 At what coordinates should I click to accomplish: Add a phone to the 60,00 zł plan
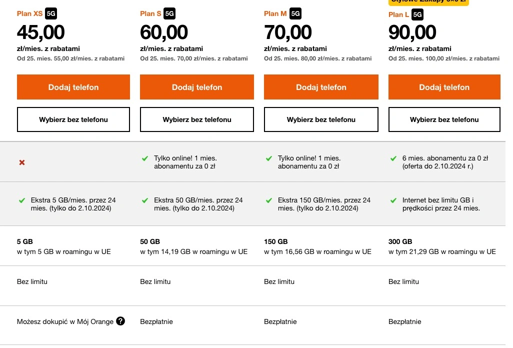click(197, 87)
